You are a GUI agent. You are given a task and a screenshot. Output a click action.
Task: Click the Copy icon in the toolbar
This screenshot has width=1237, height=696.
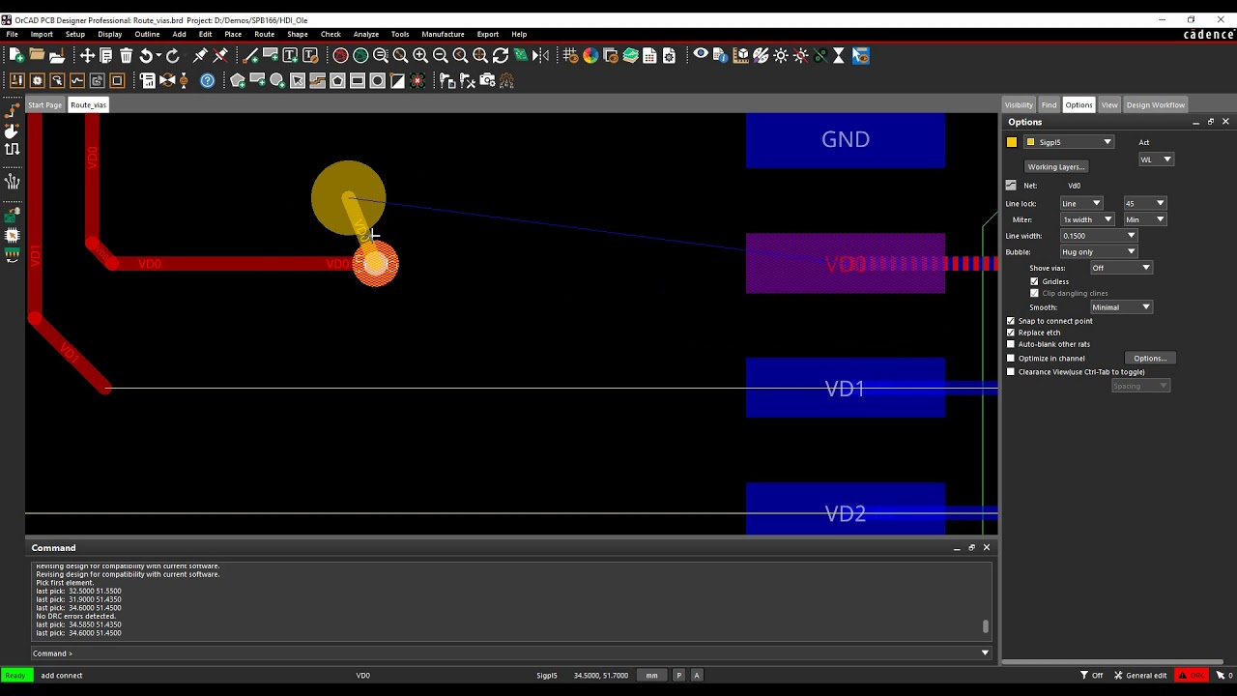106,56
